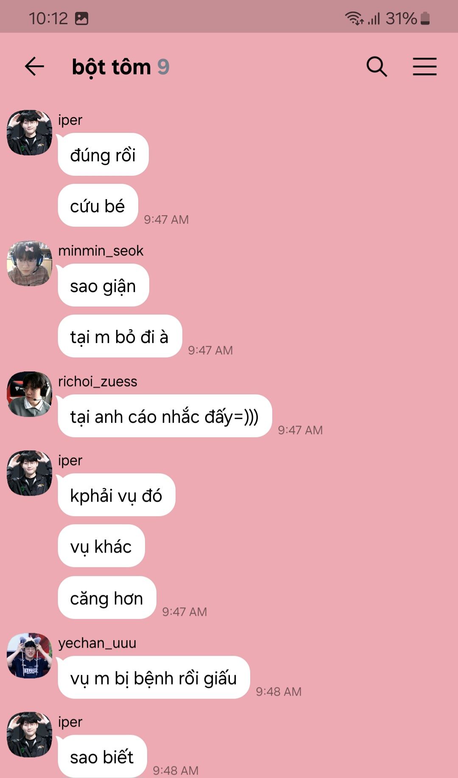Open the hamburger menu

point(424,67)
